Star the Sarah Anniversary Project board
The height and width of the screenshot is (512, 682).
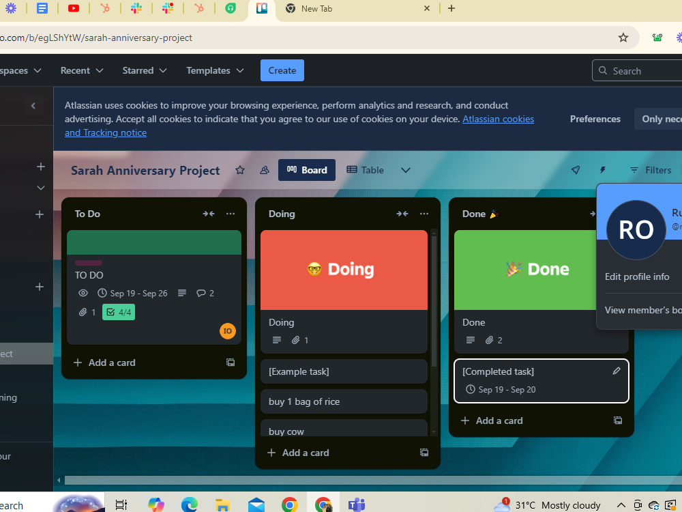tap(239, 170)
